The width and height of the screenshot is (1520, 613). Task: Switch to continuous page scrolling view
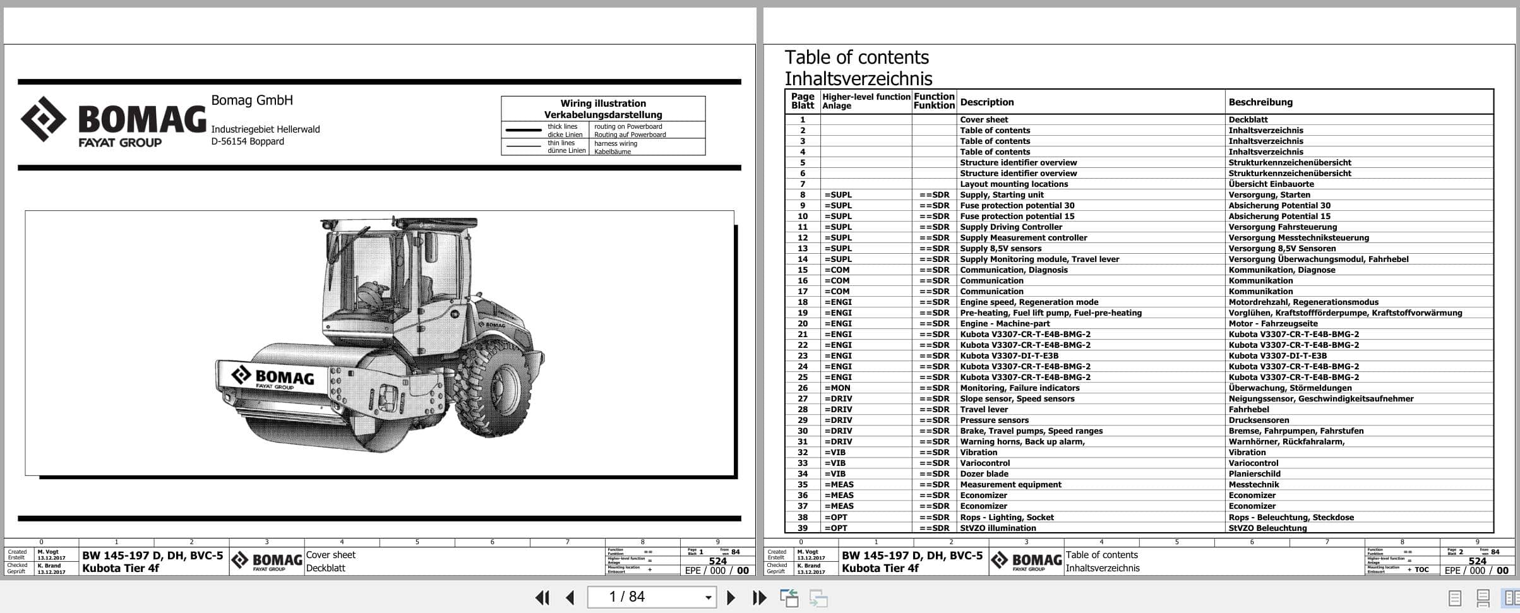(x=1483, y=598)
